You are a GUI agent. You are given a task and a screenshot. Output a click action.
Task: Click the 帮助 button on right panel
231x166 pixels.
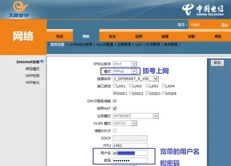(x=217, y=63)
